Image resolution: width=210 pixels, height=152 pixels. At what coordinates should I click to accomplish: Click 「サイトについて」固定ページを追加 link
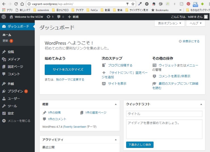(125, 75)
